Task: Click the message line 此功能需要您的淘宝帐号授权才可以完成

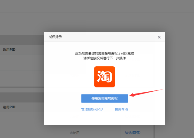Action: click(x=104, y=53)
